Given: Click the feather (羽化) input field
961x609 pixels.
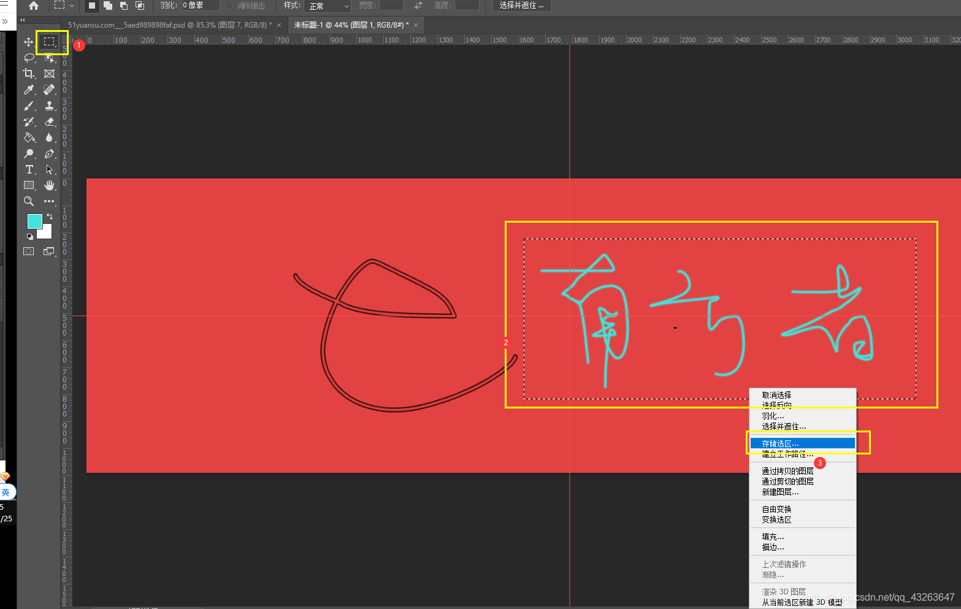Looking at the screenshot, I should 200,6.
